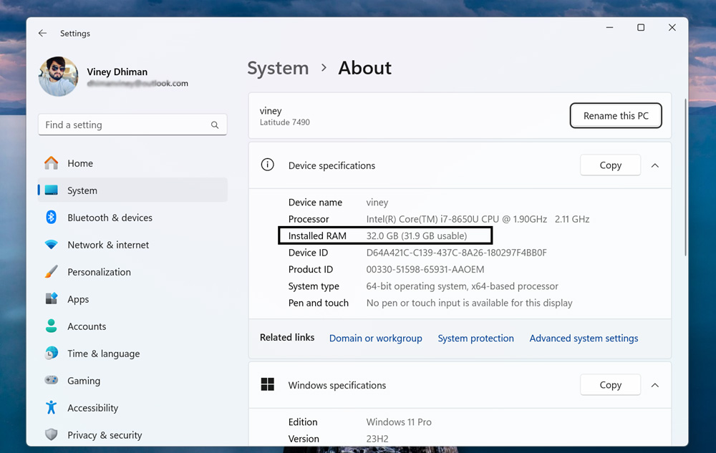The image size is (716, 453).
Task: Open Accessibility settings
Action: click(x=132, y=408)
